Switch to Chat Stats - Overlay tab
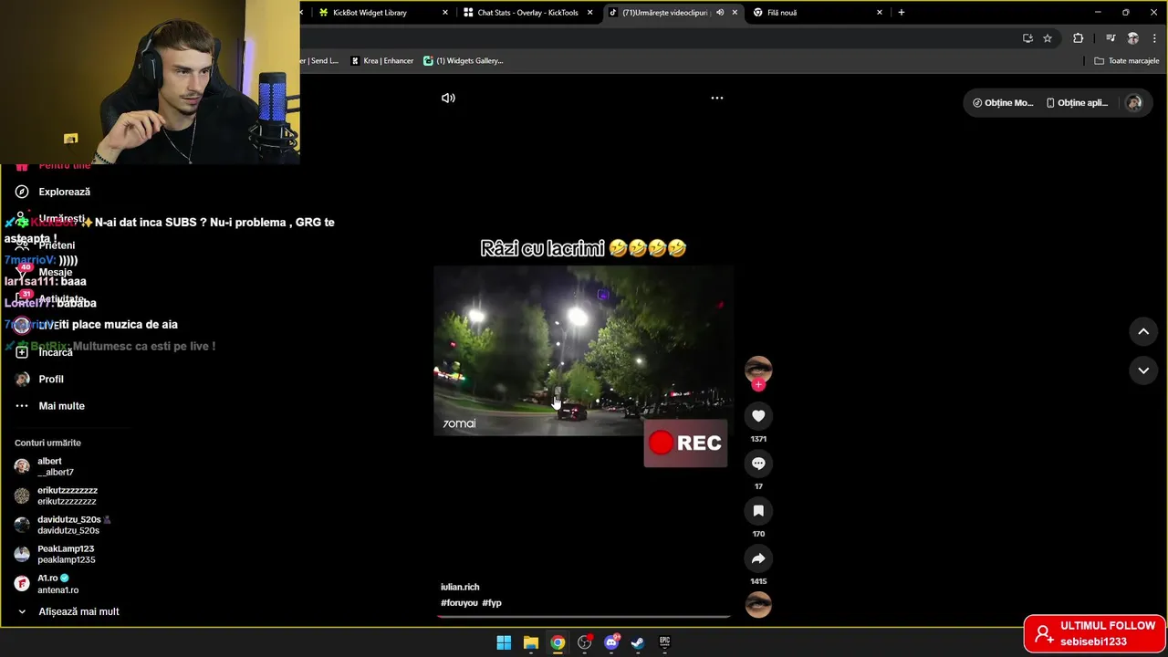This screenshot has width=1168, height=657. tap(527, 13)
